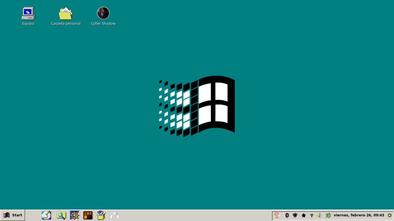The height and width of the screenshot is (221, 394).
Task: Launch the Cyber Shadow desktop shortcut
Action: click(103, 13)
